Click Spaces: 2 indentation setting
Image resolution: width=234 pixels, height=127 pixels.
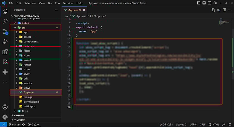pyautogui.click(x=181, y=125)
